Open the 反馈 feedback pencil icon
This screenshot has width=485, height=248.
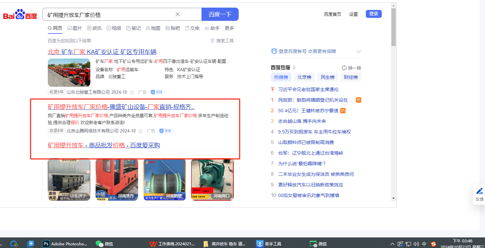[x=480, y=191]
